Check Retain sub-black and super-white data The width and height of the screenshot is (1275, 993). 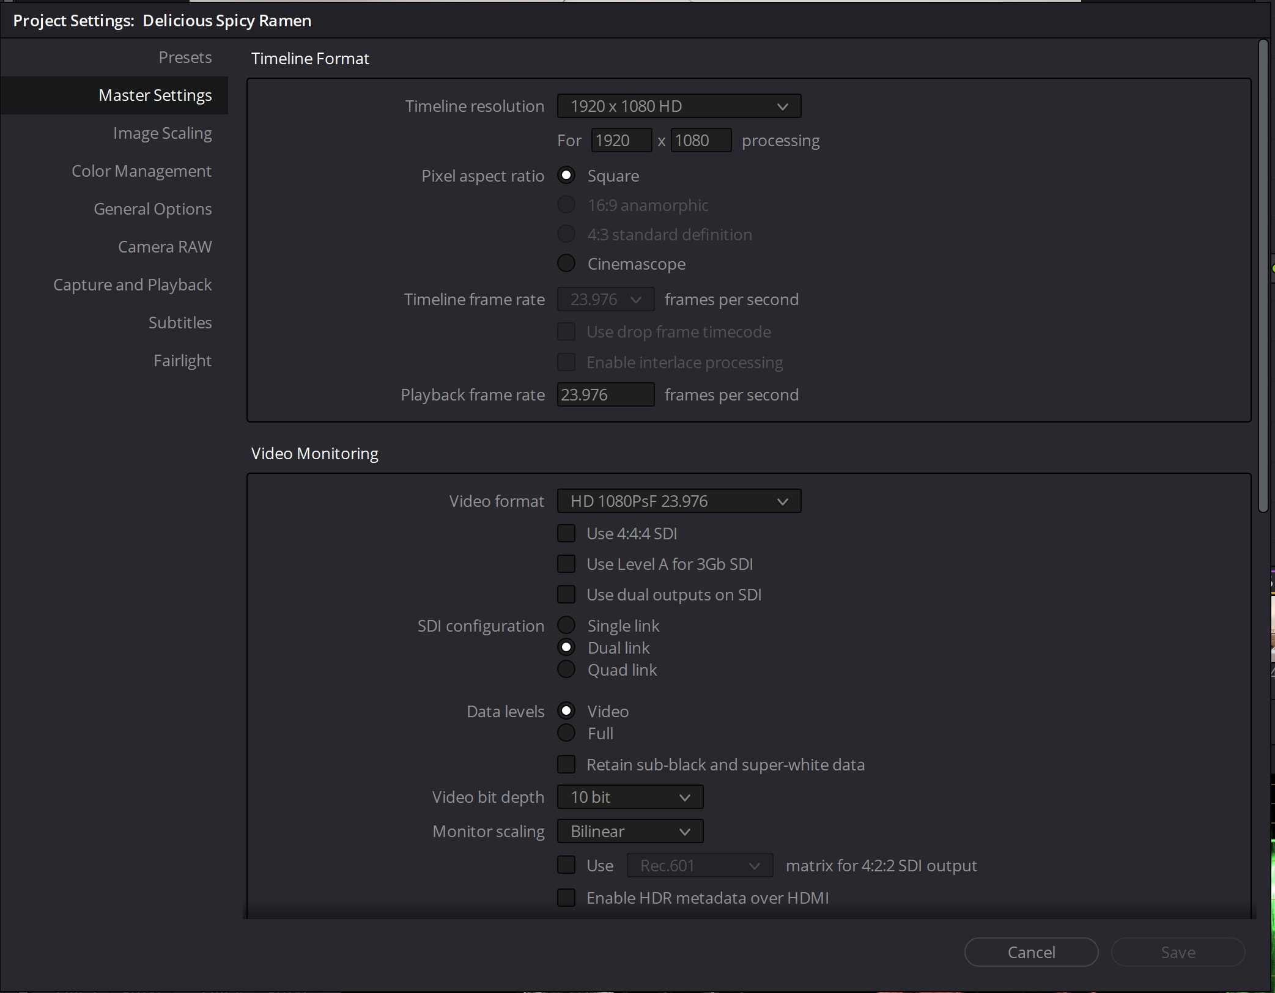tap(566, 765)
